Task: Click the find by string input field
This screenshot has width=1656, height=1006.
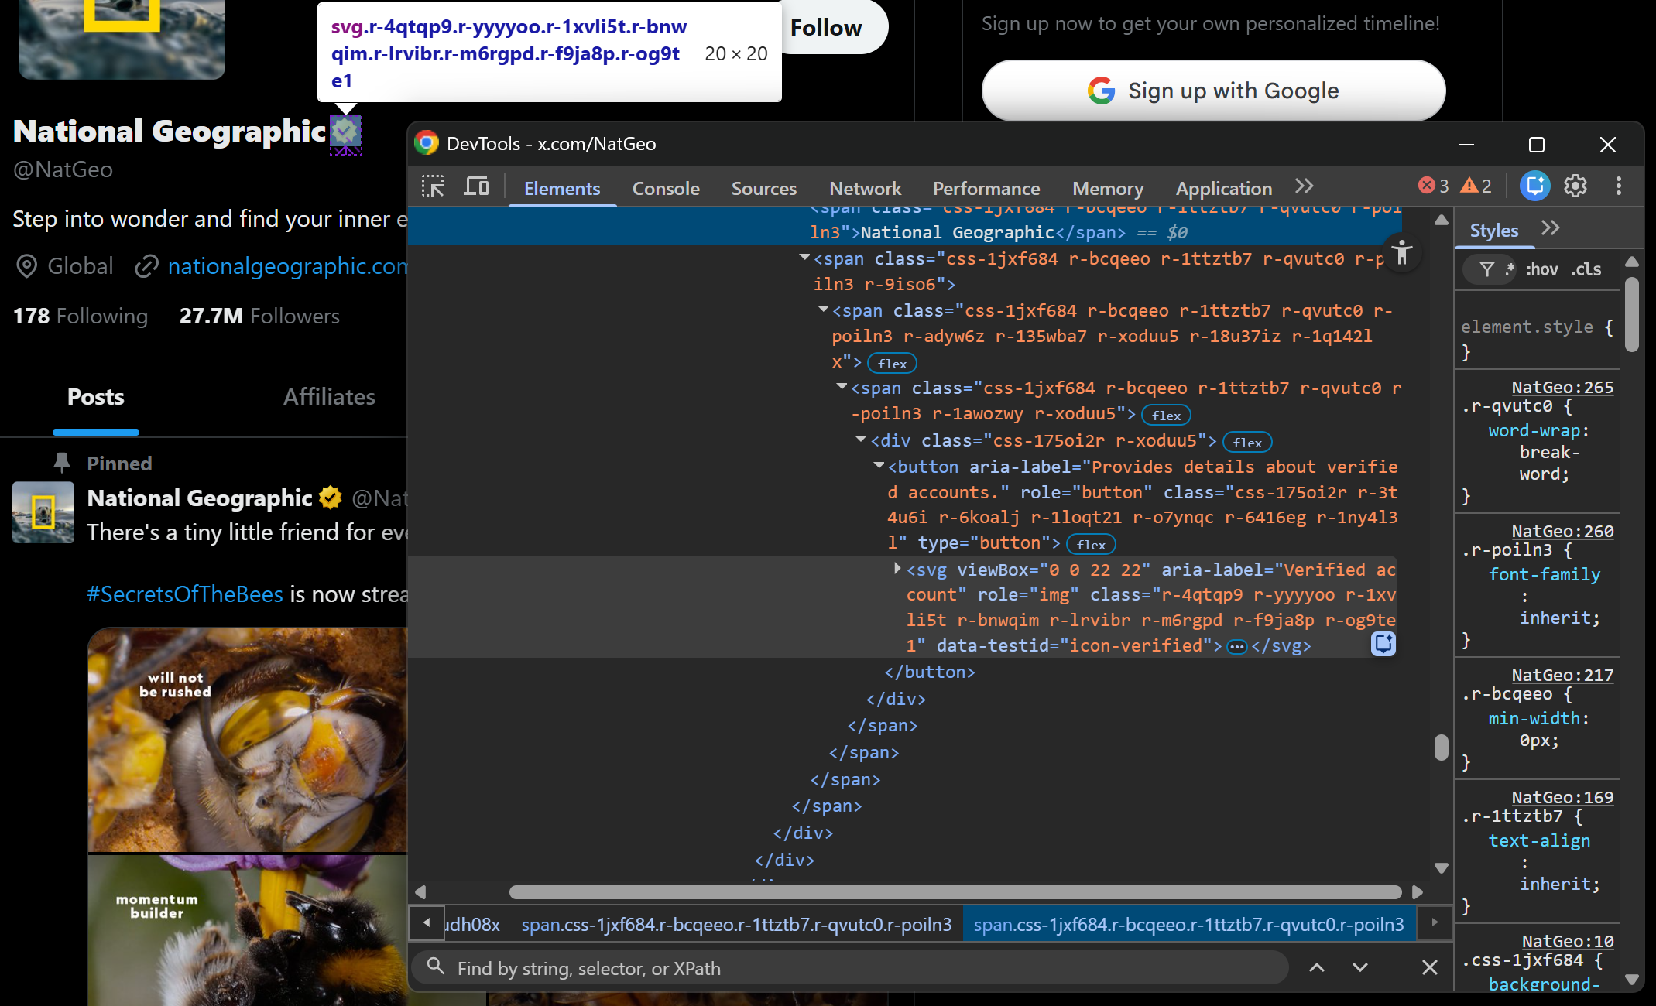Action: click(x=849, y=968)
